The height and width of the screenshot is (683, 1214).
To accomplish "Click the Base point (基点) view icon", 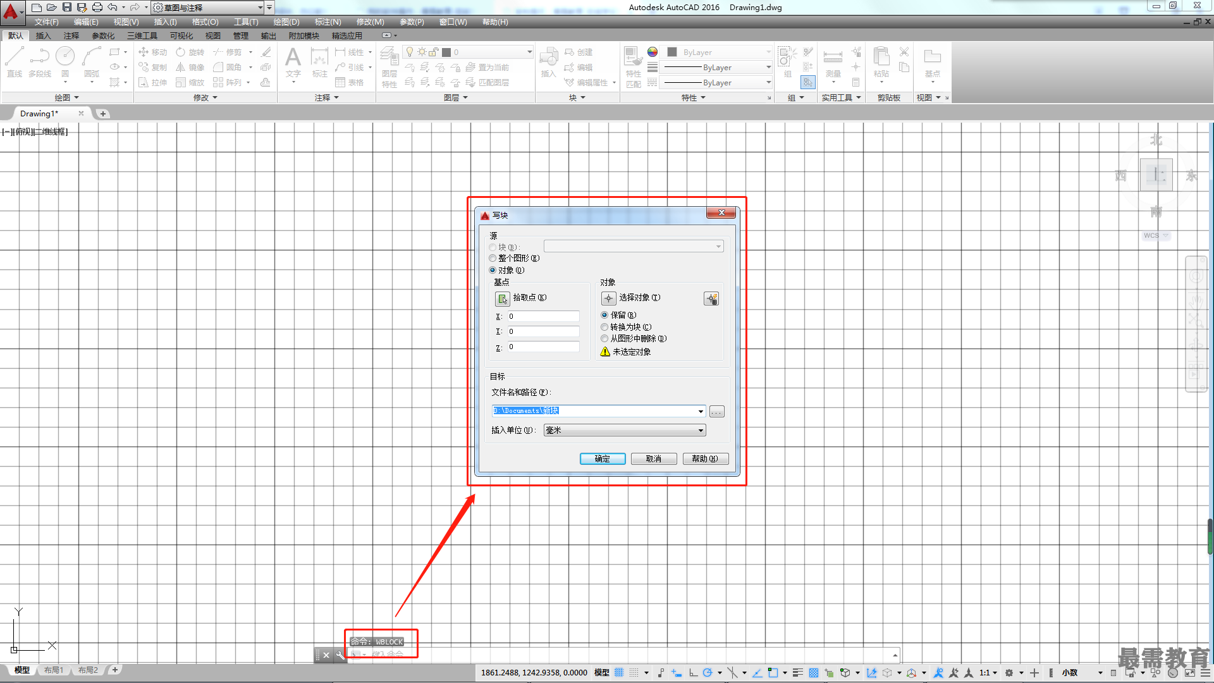I will coord(933,62).
